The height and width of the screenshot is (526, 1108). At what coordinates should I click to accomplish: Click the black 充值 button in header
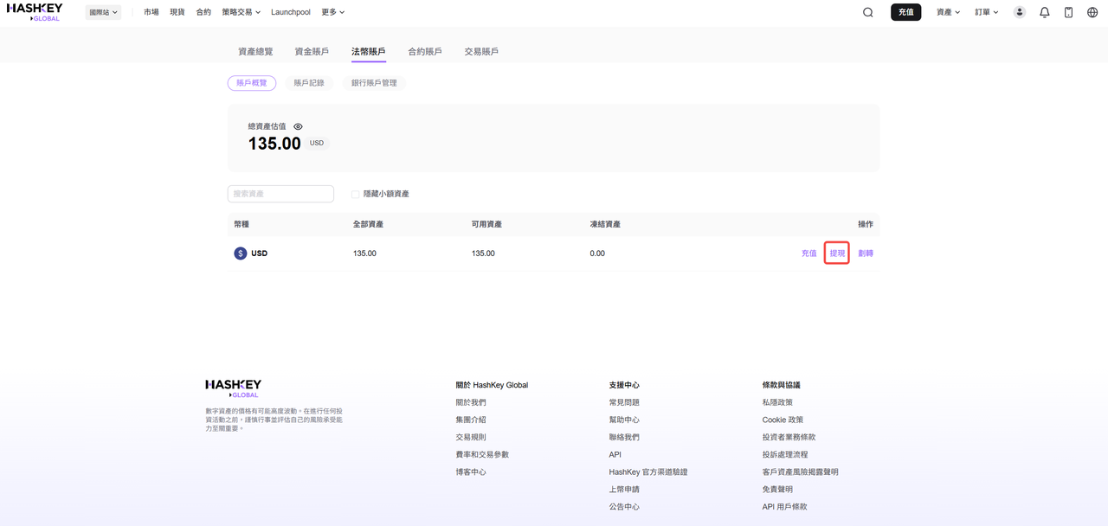point(905,12)
